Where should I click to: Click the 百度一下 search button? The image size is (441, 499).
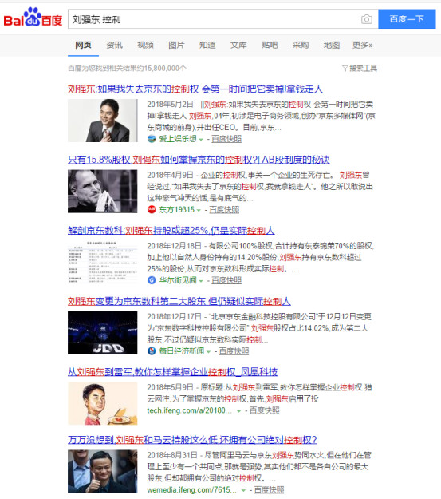pyautogui.click(x=407, y=19)
